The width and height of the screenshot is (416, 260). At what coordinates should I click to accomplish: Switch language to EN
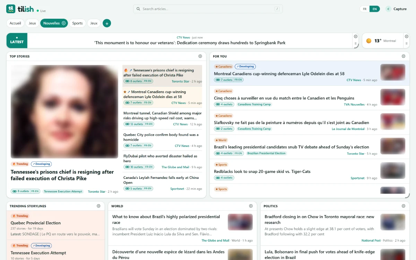click(374, 9)
